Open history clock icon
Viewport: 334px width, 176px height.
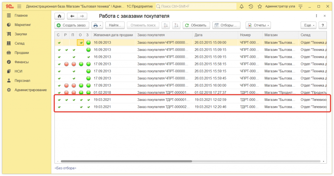tap(250, 7)
